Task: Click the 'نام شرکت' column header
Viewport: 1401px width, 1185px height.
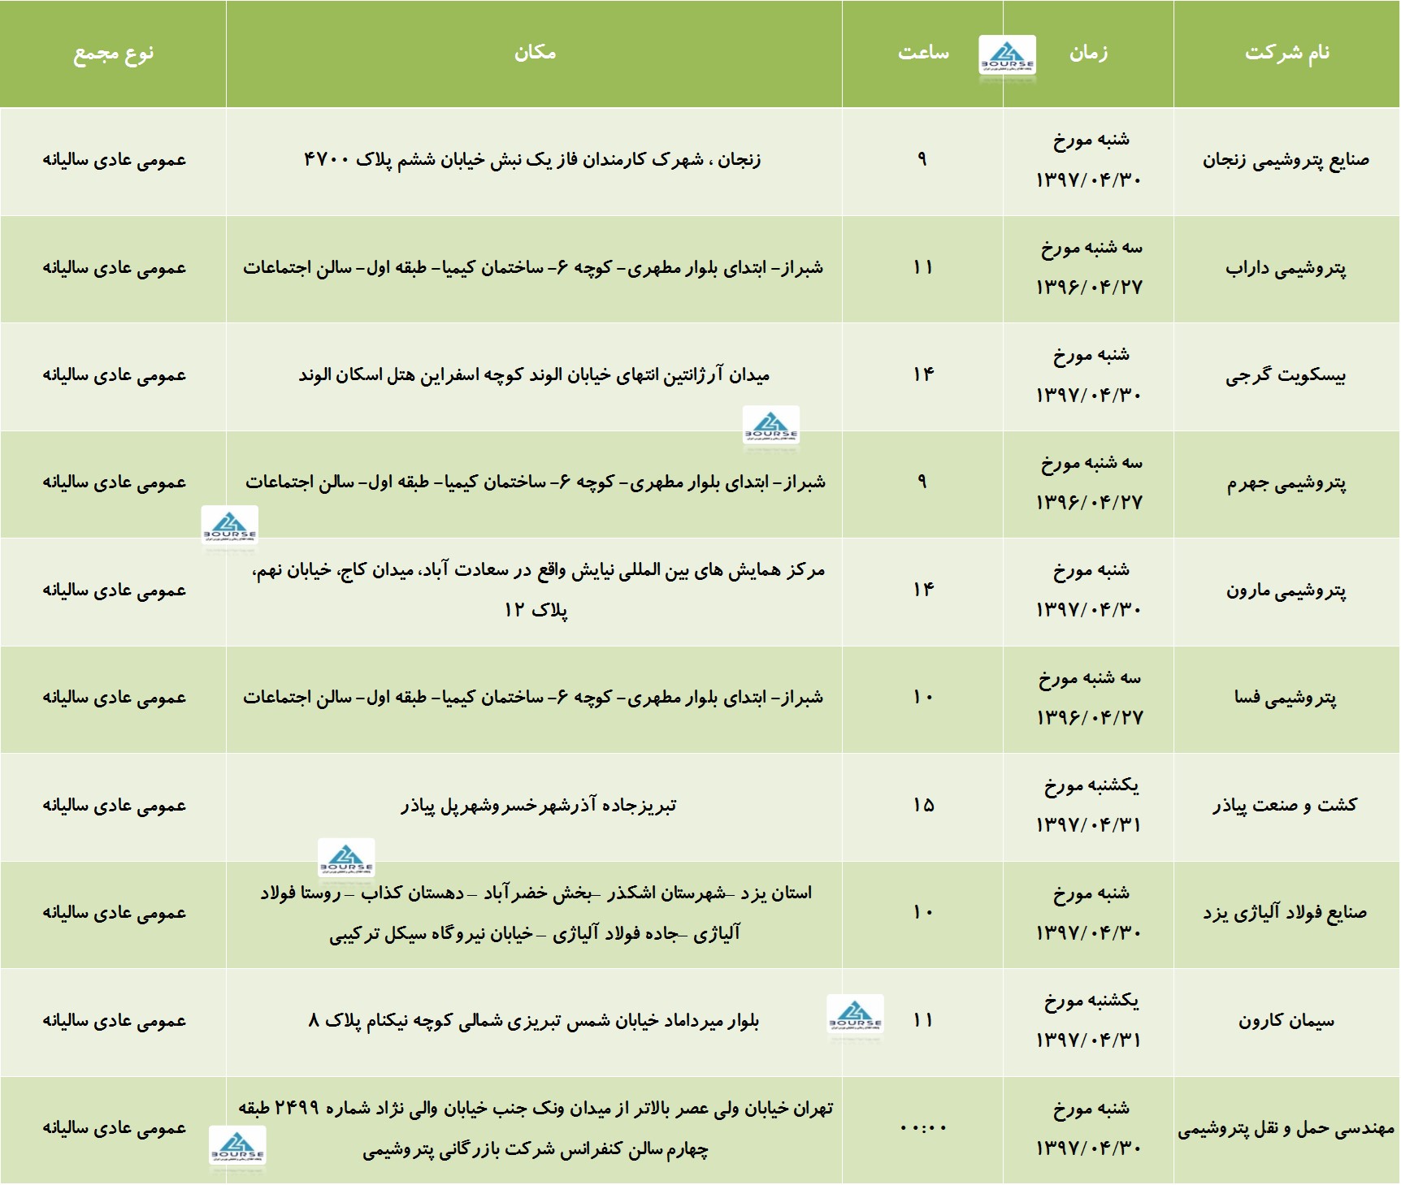Action: coord(1287,53)
